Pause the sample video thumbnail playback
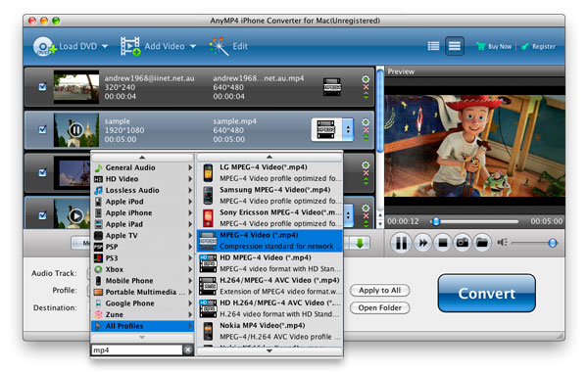 [76, 130]
